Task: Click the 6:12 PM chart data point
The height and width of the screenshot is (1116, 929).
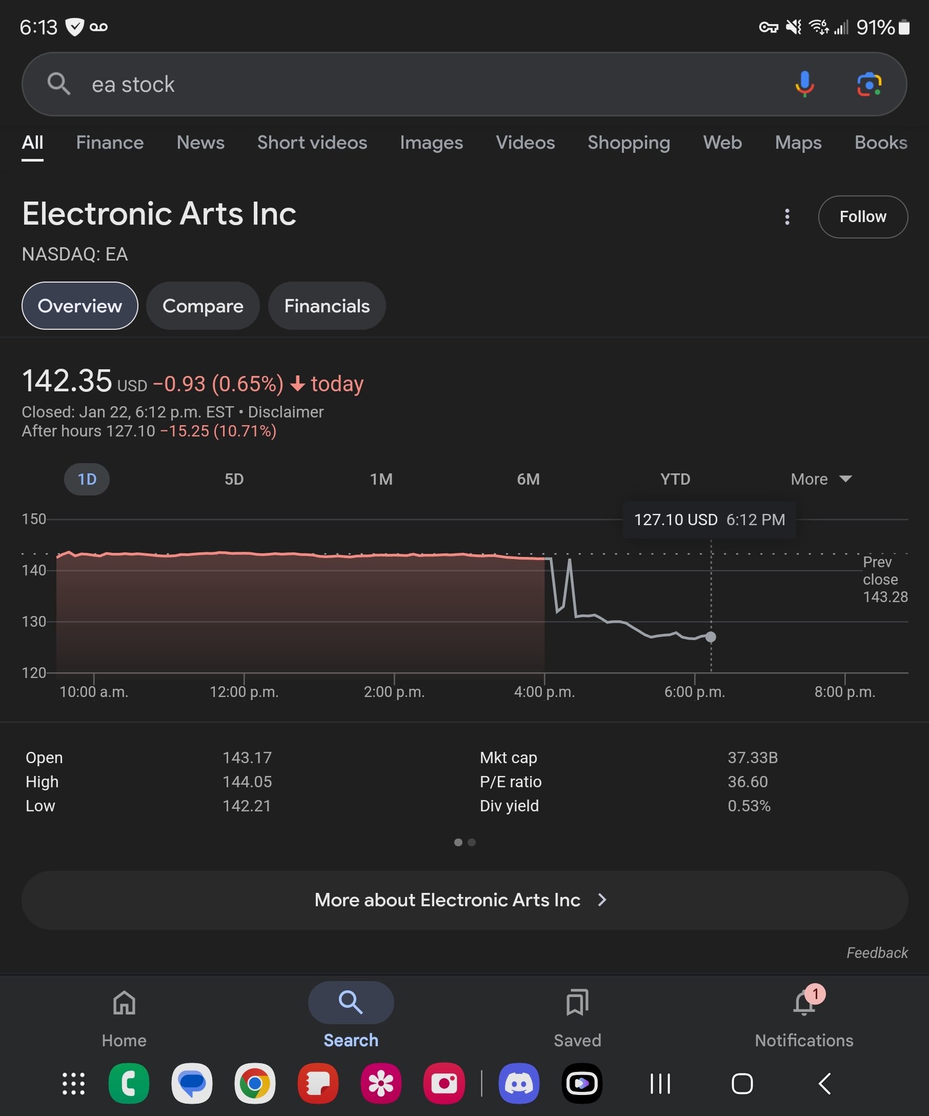Action: click(711, 636)
